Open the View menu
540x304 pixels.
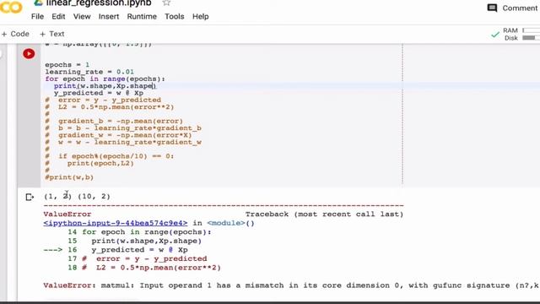coord(82,17)
